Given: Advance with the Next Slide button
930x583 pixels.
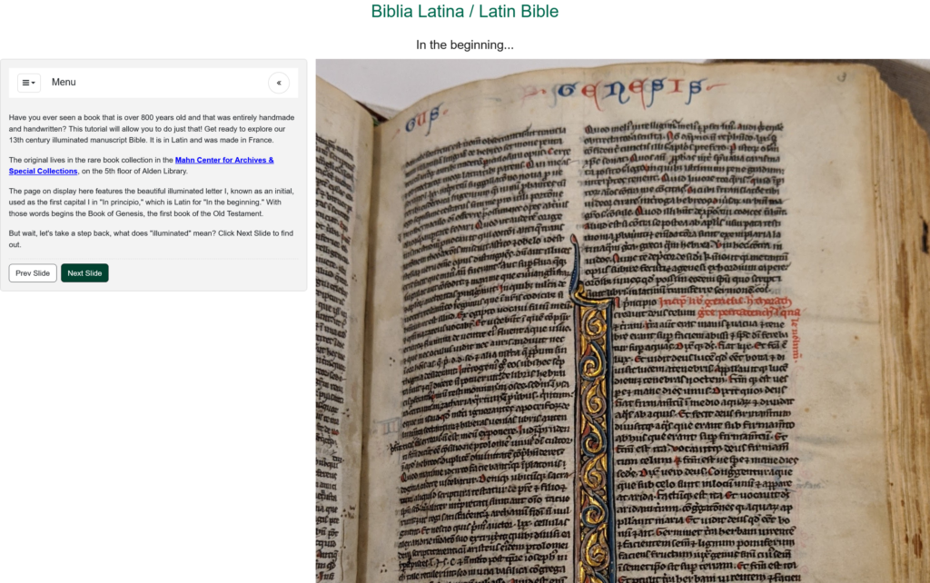Looking at the screenshot, I should 84,272.
